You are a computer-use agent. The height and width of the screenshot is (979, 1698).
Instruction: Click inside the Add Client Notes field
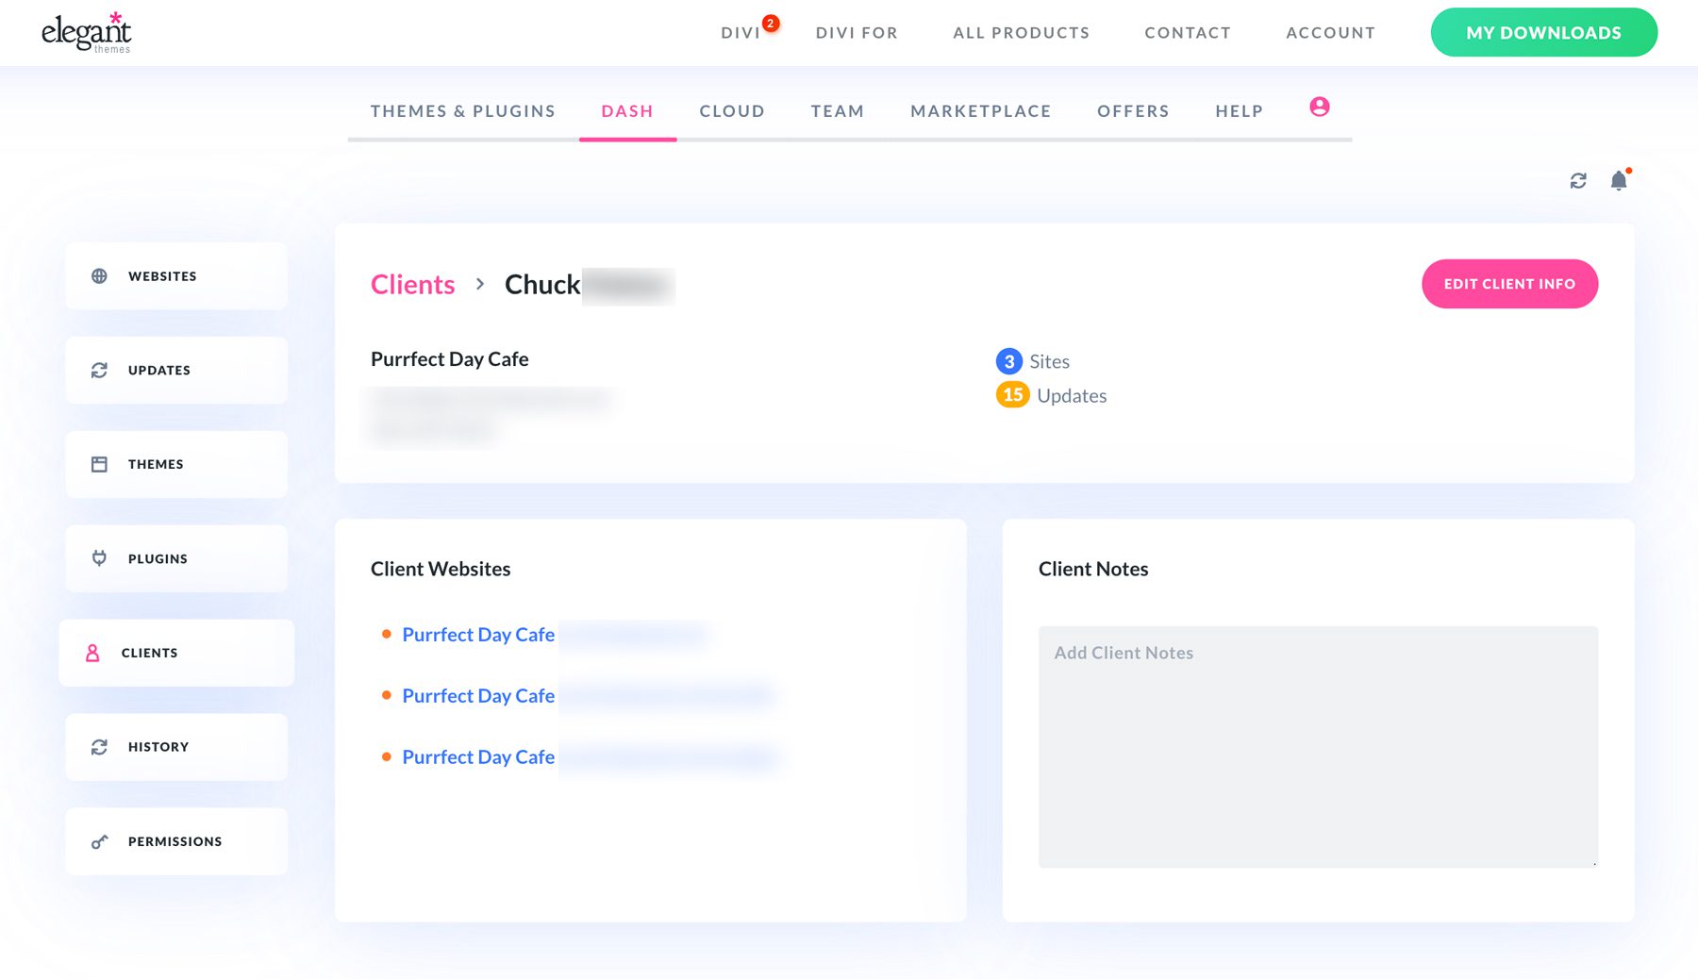1317,745
